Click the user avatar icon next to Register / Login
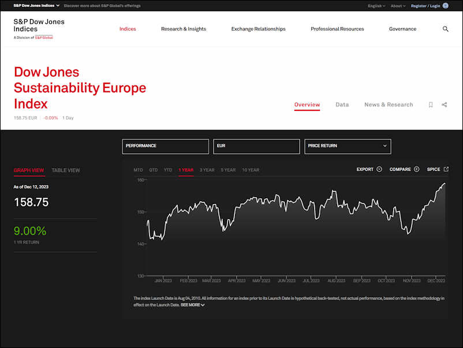 [x=446, y=6]
